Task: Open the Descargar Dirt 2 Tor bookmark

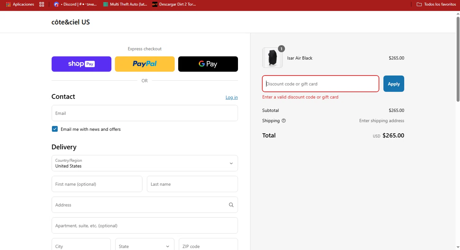Action: click(x=174, y=4)
